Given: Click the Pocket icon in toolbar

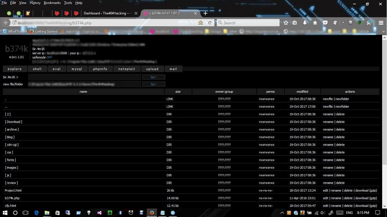Looking at the screenshot, I should 325,23.
